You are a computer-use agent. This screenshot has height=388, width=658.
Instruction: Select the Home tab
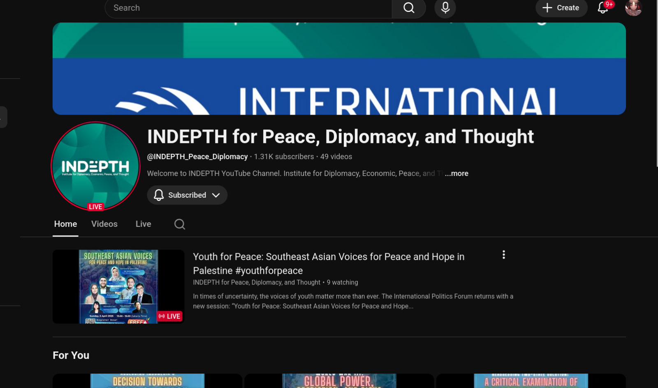pos(65,224)
